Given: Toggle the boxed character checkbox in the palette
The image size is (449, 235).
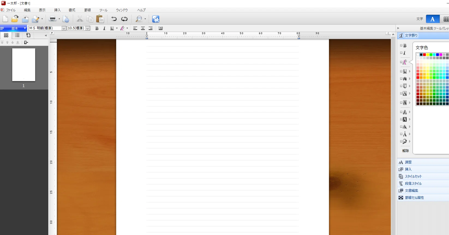Looking at the screenshot, I should 401,93.
